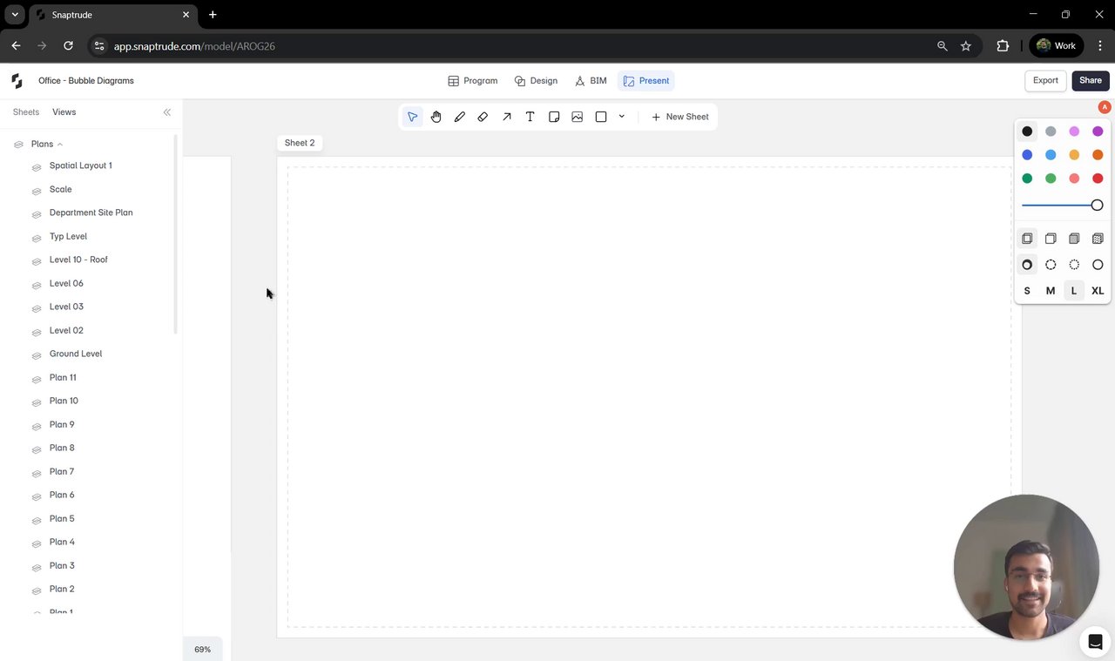Click the Plan 11 layers icon
Screen dimensions: 1115x661
click(37, 379)
